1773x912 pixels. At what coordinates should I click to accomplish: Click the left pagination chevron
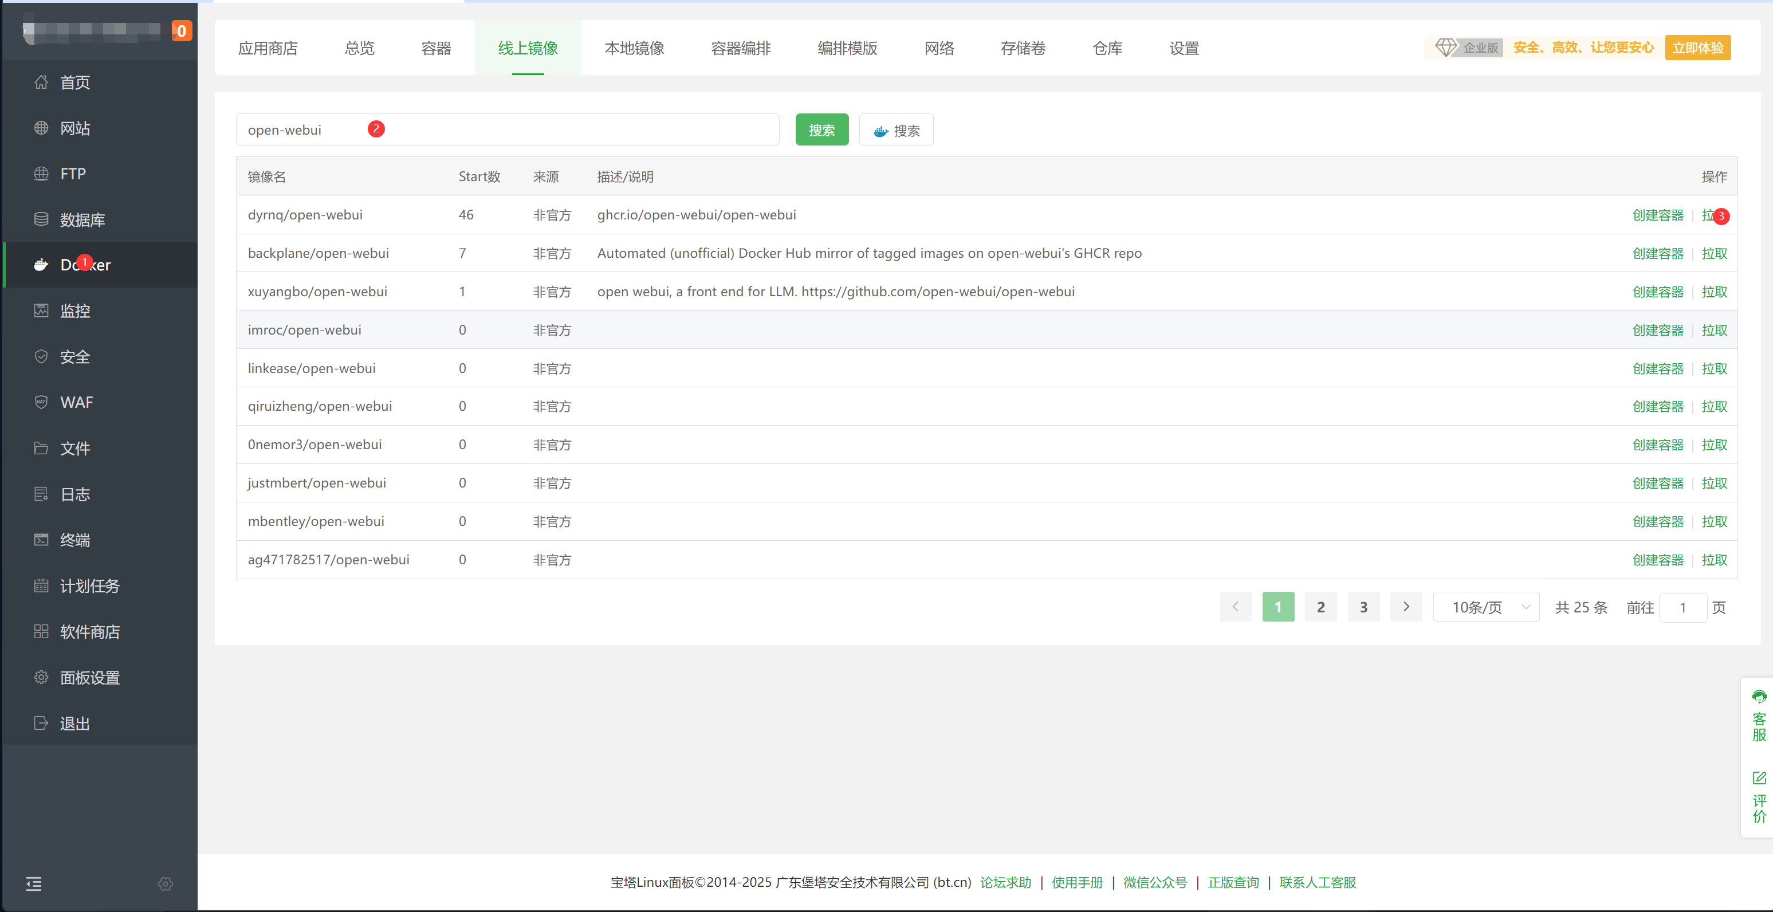[x=1236, y=607]
